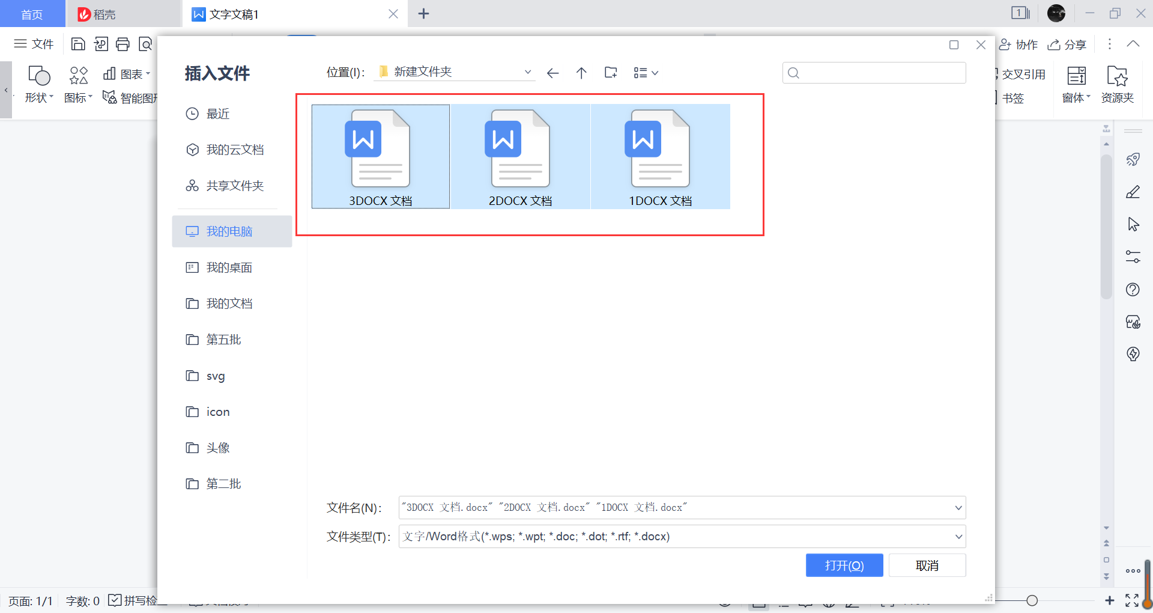The width and height of the screenshot is (1153, 613).
Task: Open icon folder in sidebar
Action: point(232,412)
